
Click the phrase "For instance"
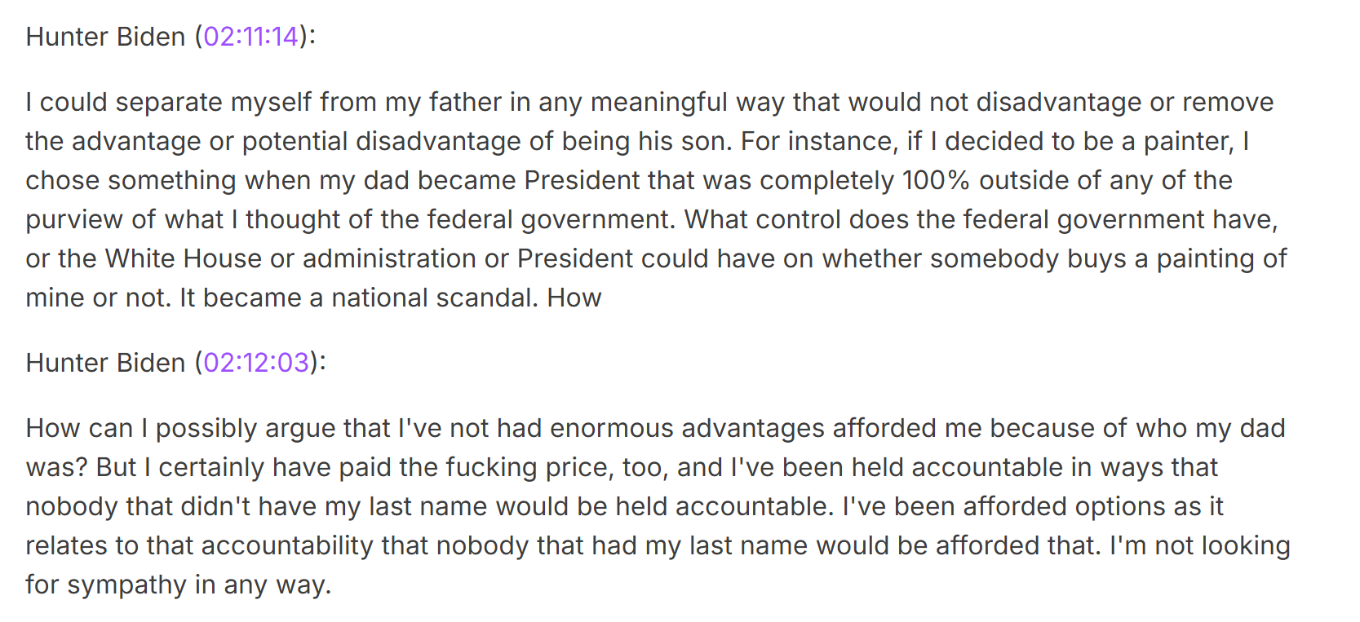click(x=818, y=141)
